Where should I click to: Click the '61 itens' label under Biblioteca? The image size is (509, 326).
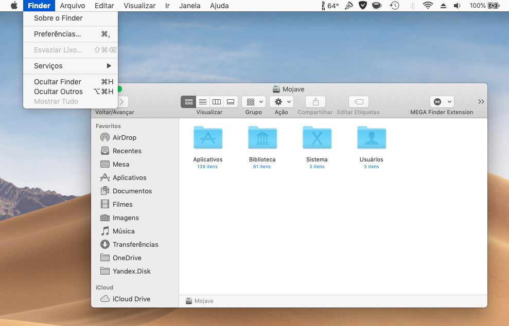pos(262,167)
